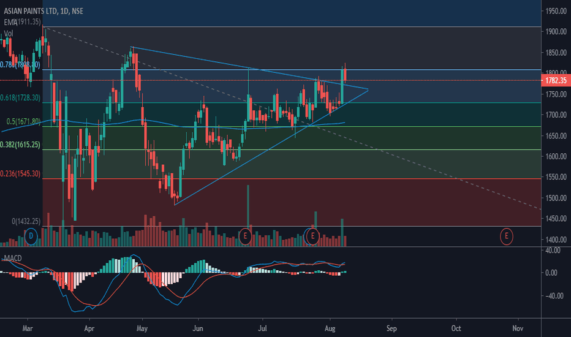Click the upcoming E earnings marker near November

[x=506, y=236]
